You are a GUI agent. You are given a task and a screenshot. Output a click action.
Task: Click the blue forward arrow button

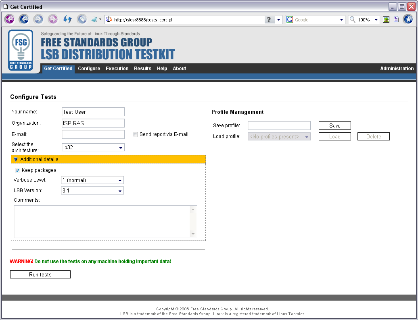click(38, 19)
